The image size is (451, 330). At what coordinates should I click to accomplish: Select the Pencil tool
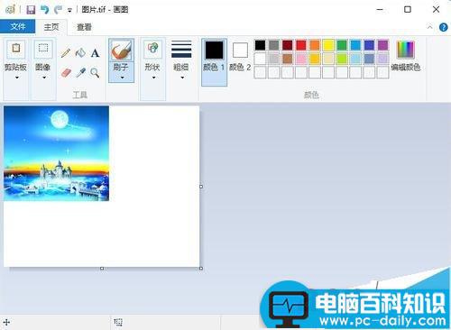click(66, 53)
